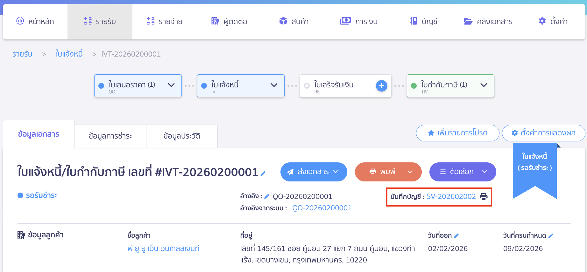
Task: Switch to the ข้อมูลเอกสาร tab
Action: click(x=39, y=134)
